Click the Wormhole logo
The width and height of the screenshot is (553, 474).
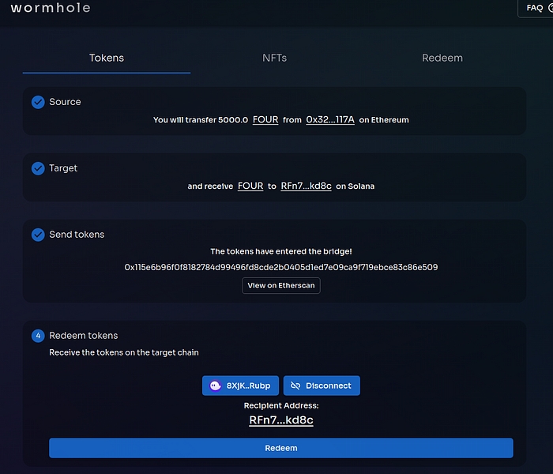51,8
